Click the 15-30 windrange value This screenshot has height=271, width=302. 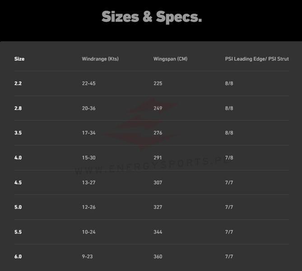tap(89, 158)
